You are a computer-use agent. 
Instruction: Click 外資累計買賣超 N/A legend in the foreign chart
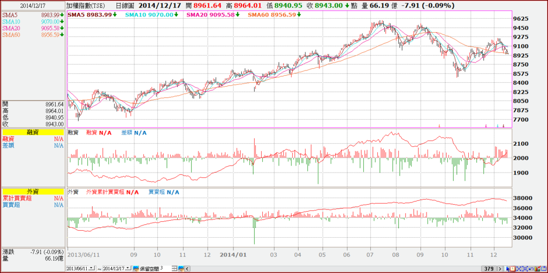pos(112,192)
